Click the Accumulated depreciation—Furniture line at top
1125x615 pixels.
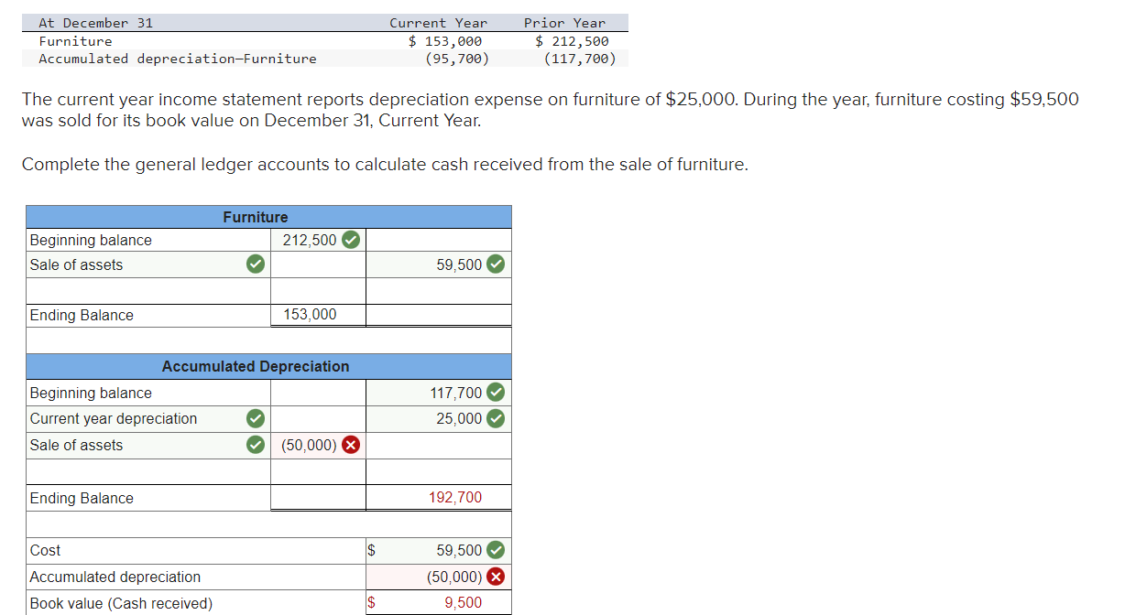coord(177,58)
